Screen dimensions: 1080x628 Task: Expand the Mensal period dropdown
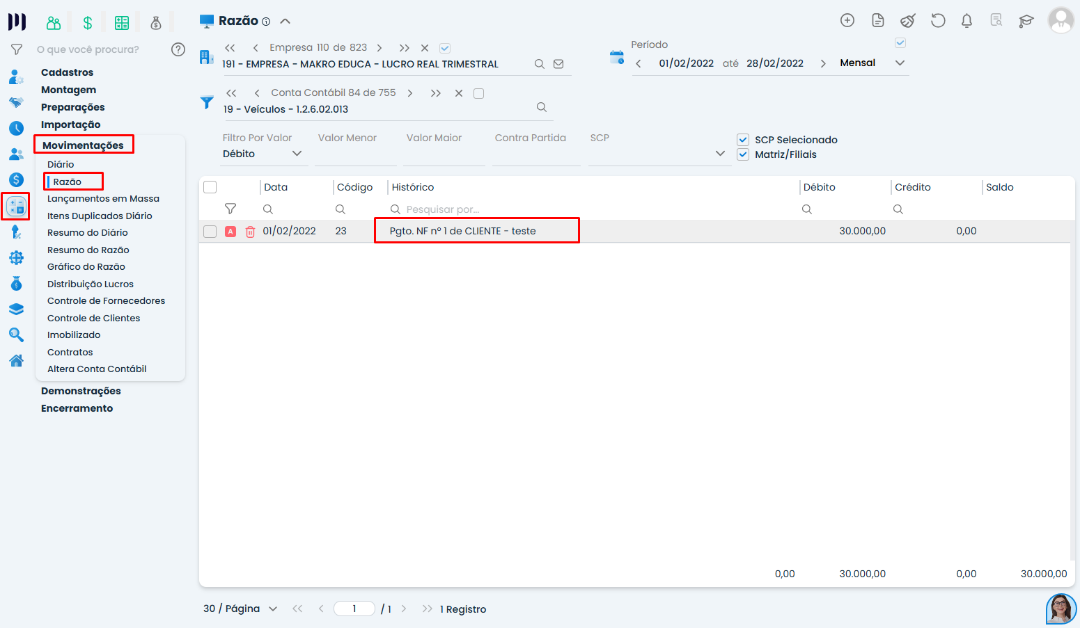point(900,63)
